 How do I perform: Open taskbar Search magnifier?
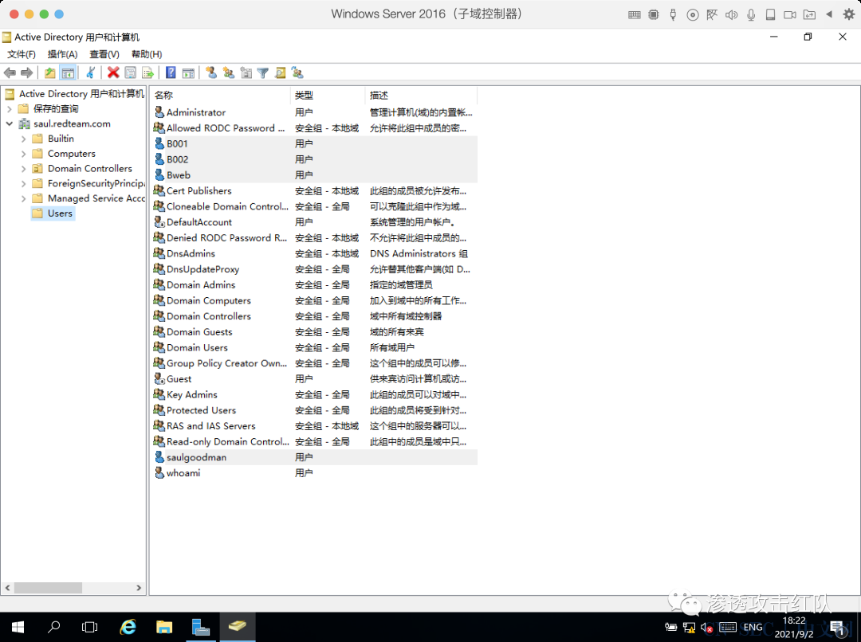point(54,627)
